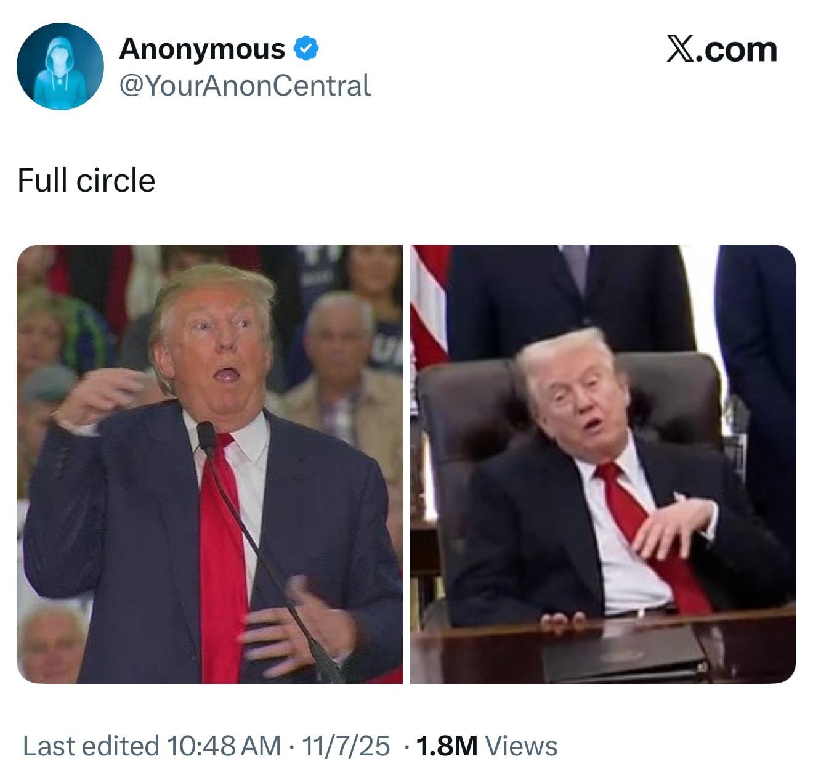The image size is (813, 777).
Task: Click the 11/7/25 date
Action: pos(346,746)
